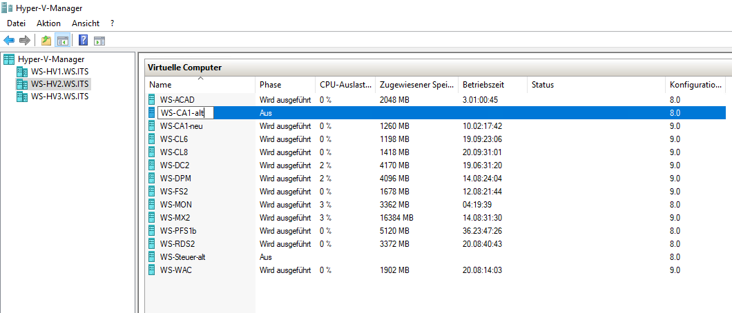The width and height of the screenshot is (732, 313).
Task: Click the VM icon of WS-MON
Action: [151, 205]
